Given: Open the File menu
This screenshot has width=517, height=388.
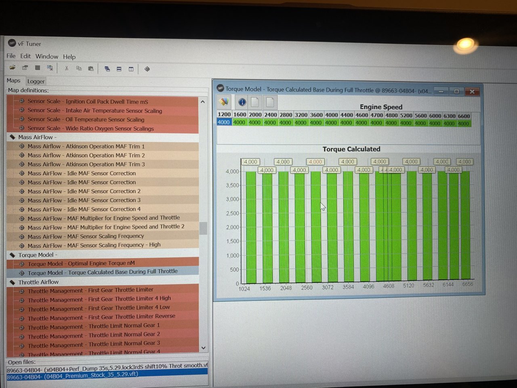Looking at the screenshot, I should 11,56.
